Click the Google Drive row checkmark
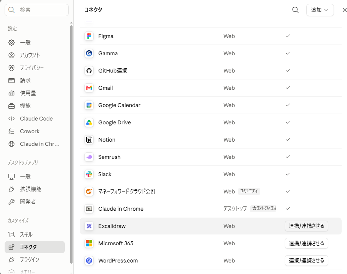Screen dimensions: 347x274 point(288,122)
